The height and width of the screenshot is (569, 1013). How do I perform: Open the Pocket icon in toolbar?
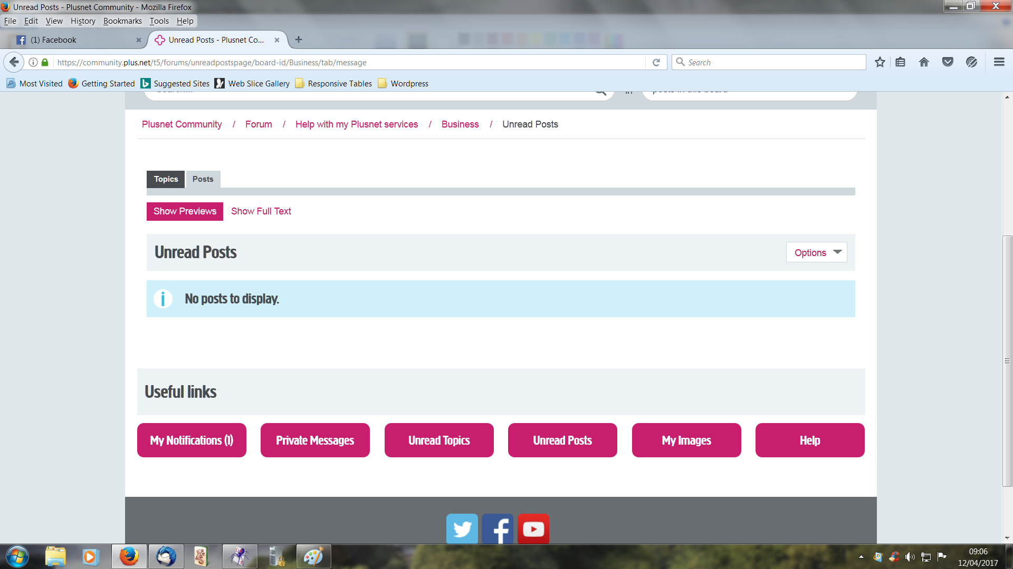click(x=948, y=62)
